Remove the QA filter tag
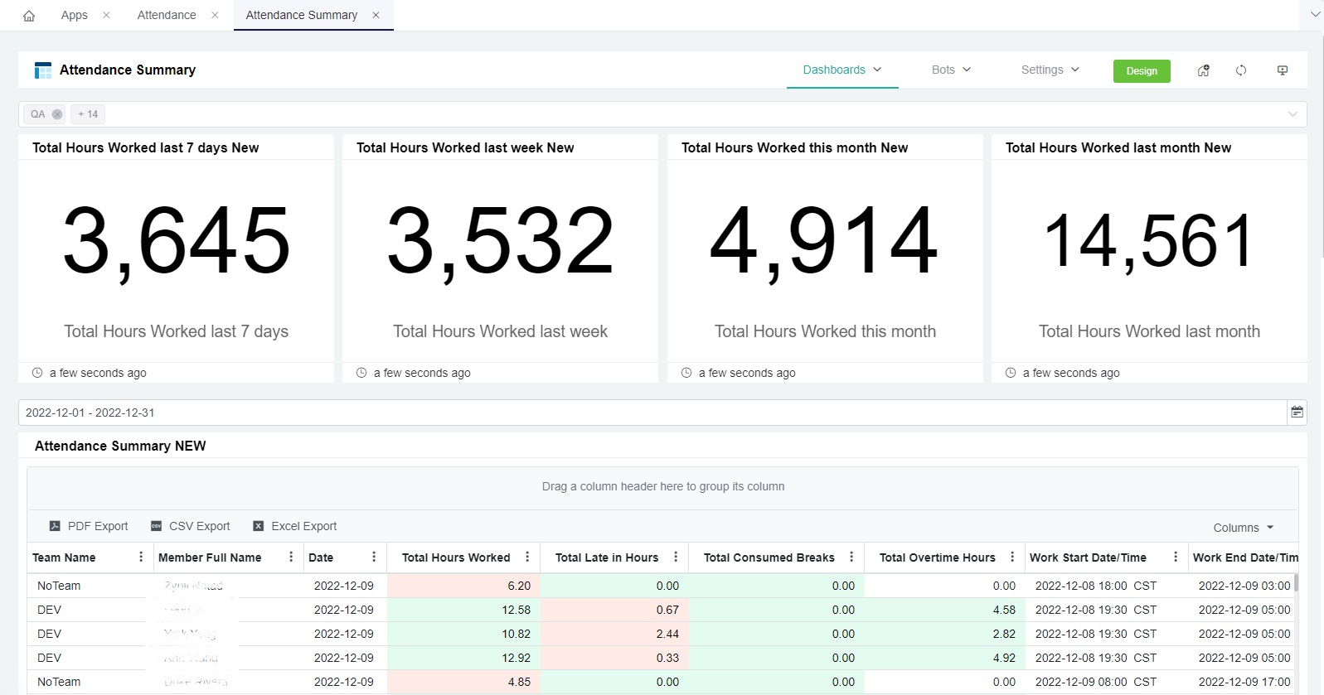 point(57,114)
